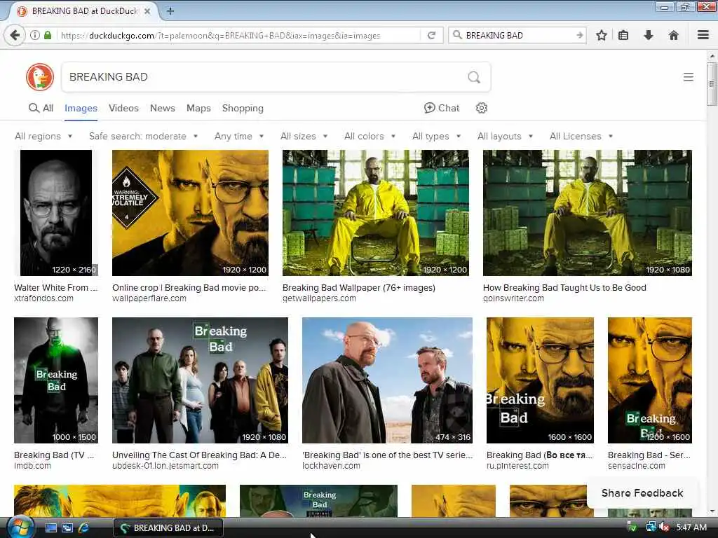This screenshot has height=538, width=718.
Task: Reload the page with the refresh icon
Action: (431, 35)
